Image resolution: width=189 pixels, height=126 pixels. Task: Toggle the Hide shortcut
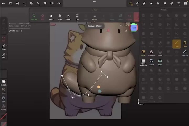pos(4,99)
